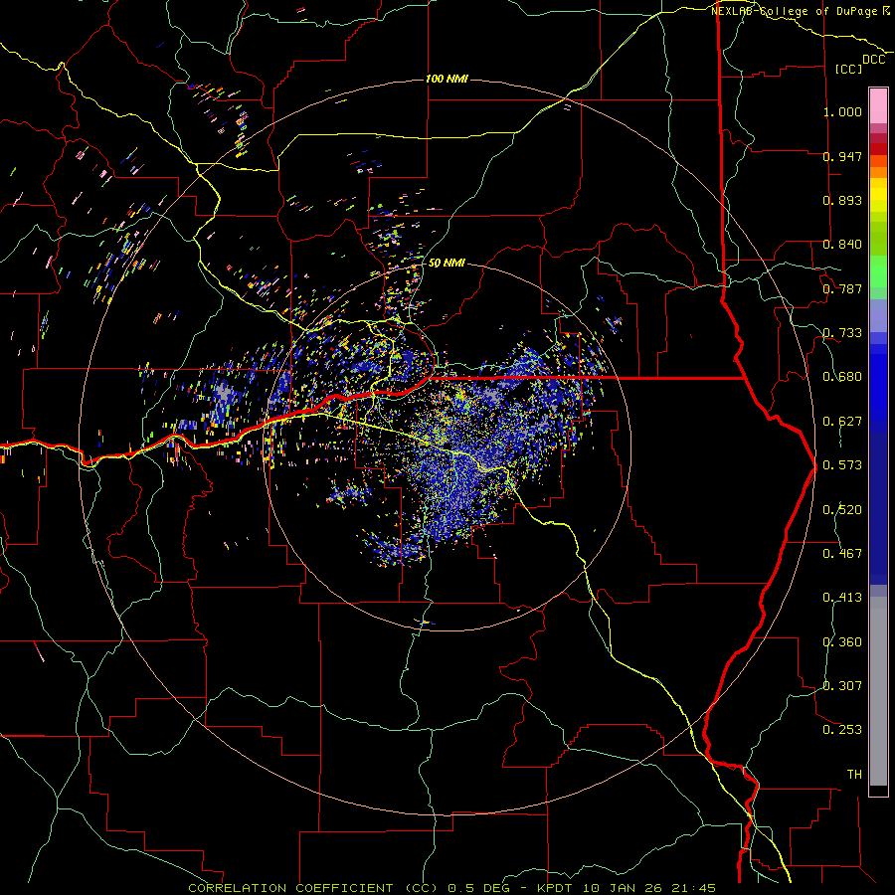Click the 0.787 legend value
895x895 pixels.
click(x=842, y=288)
